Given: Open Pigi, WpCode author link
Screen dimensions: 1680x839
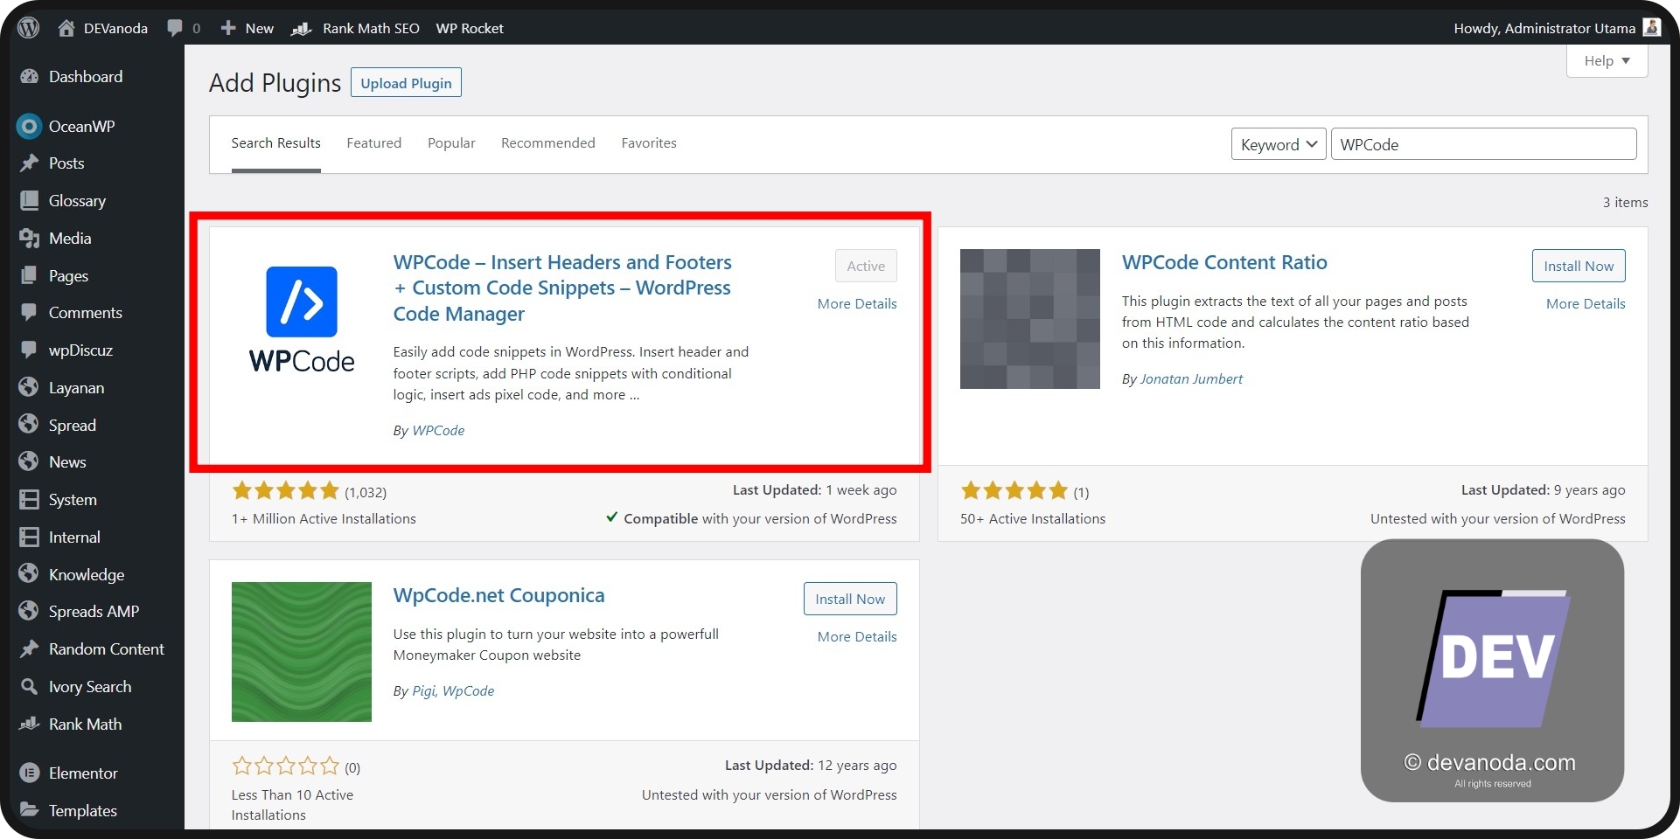Looking at the screenshot, I should coord(453,691).
